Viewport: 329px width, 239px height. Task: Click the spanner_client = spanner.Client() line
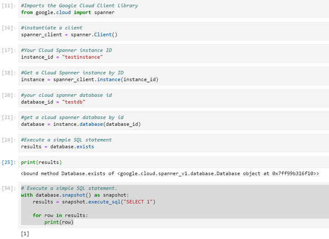[69, 35]
